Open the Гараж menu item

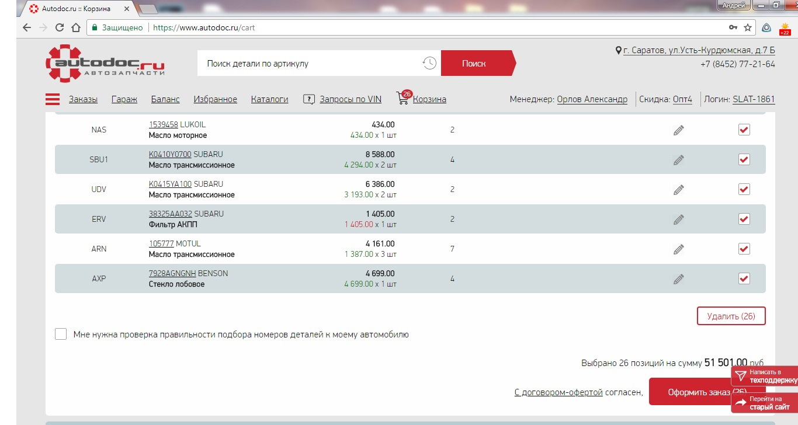click(x=124, y=99)
